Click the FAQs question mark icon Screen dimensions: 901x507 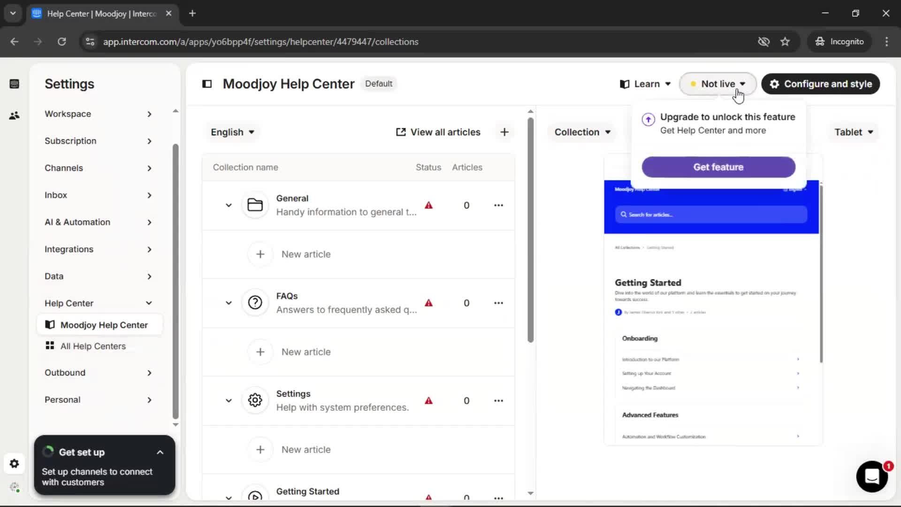[255, 303]
